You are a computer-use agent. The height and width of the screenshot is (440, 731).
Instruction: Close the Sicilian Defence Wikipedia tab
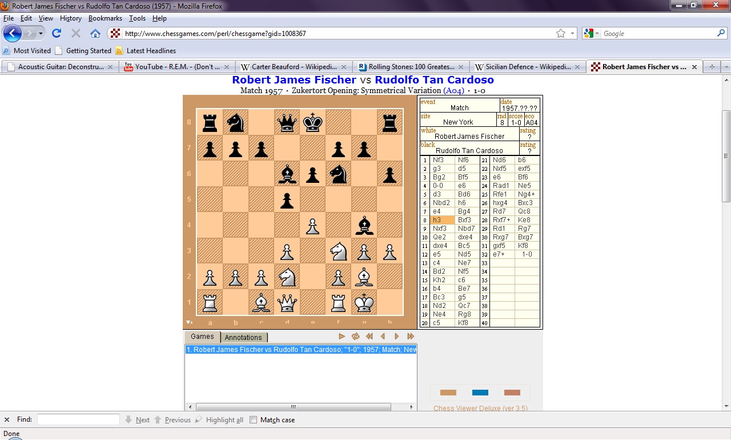[577, 67]
